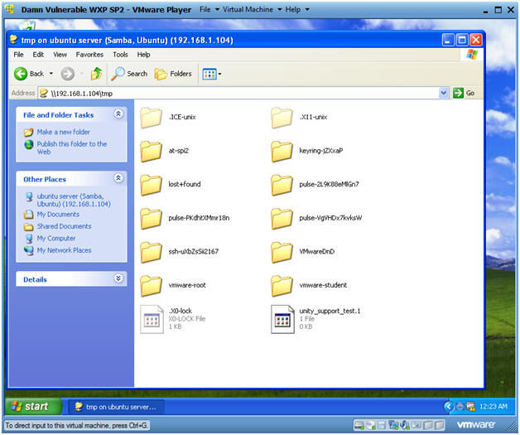The image size is (520, 435).
Task: Select the vmware-root folder
Action: (x=173, y=285)
